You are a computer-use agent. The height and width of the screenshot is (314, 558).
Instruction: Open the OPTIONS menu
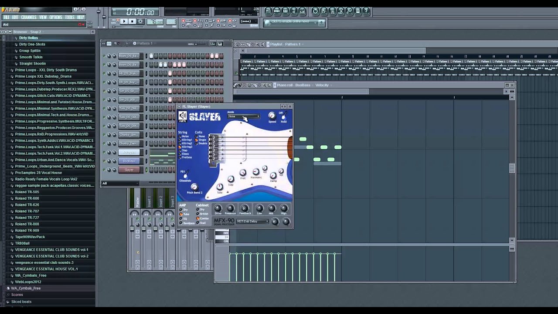click(56, 17)
